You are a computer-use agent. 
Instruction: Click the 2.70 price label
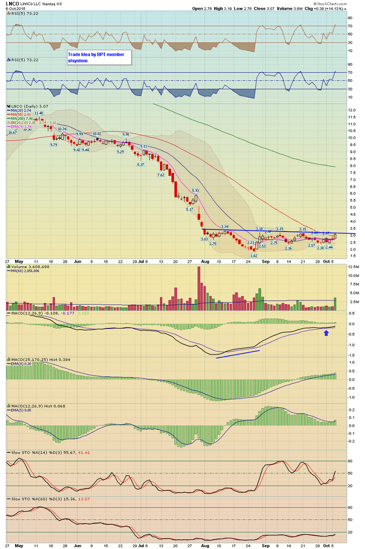tap(213, 243)
